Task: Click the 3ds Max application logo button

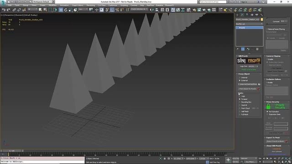Action: 3,3
